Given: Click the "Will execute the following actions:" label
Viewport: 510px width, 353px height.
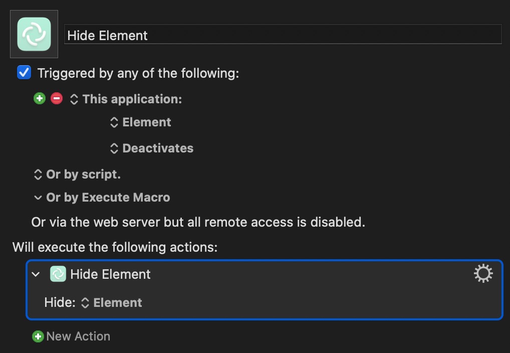Looking at the screenshot, I should pos(115,247).
